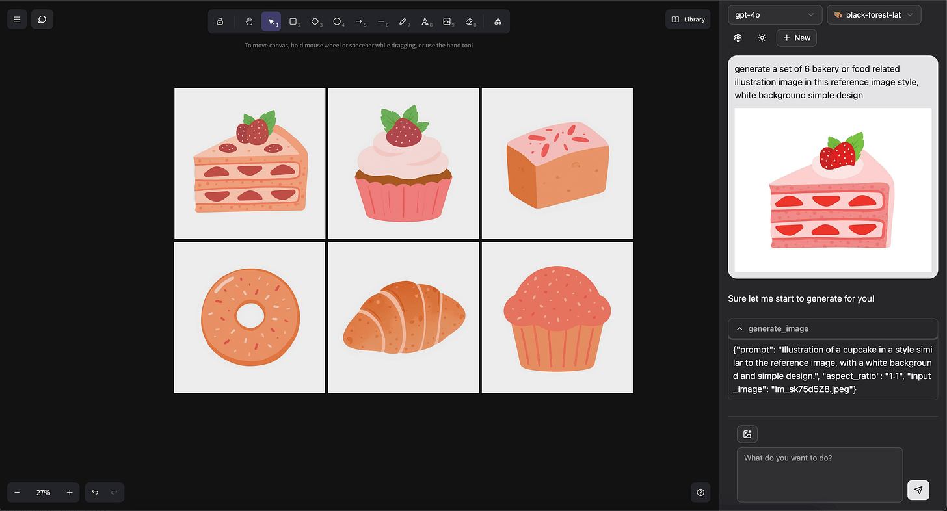947x511 pixels.
Task: Select the Pencil draw tool
Action: [x=404, y=21]
